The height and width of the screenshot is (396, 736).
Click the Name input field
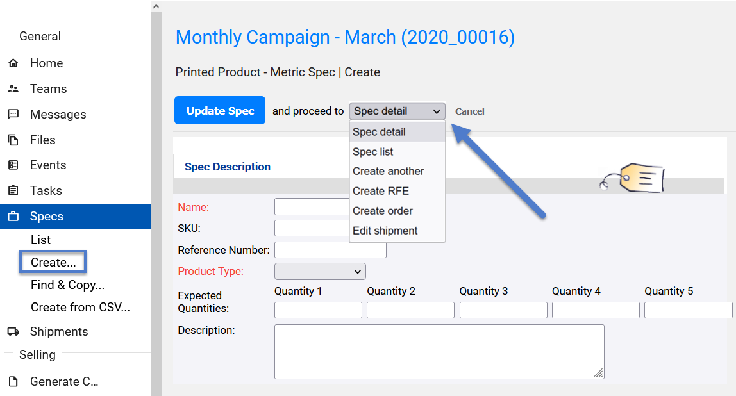click(312, 207)
